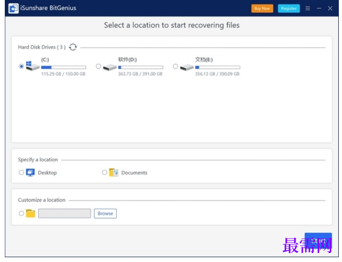Viewport: 342px width, 262px height.
Task: Refresh the Hard Disk Drives list
Action: (x=73, y=47)
